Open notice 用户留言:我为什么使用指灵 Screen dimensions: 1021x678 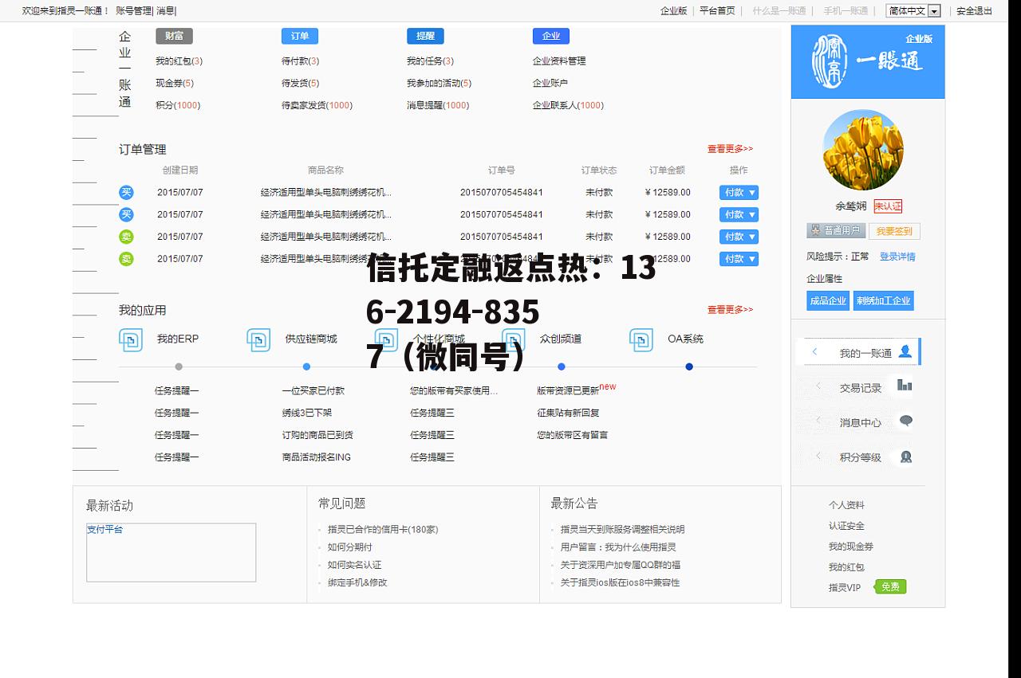[x=618, y=547]
